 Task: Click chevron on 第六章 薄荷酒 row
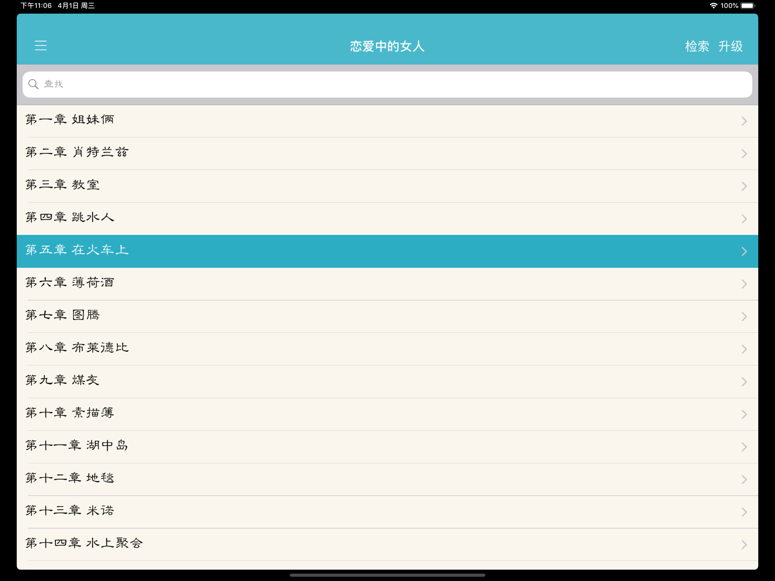[x=744, y=284]
